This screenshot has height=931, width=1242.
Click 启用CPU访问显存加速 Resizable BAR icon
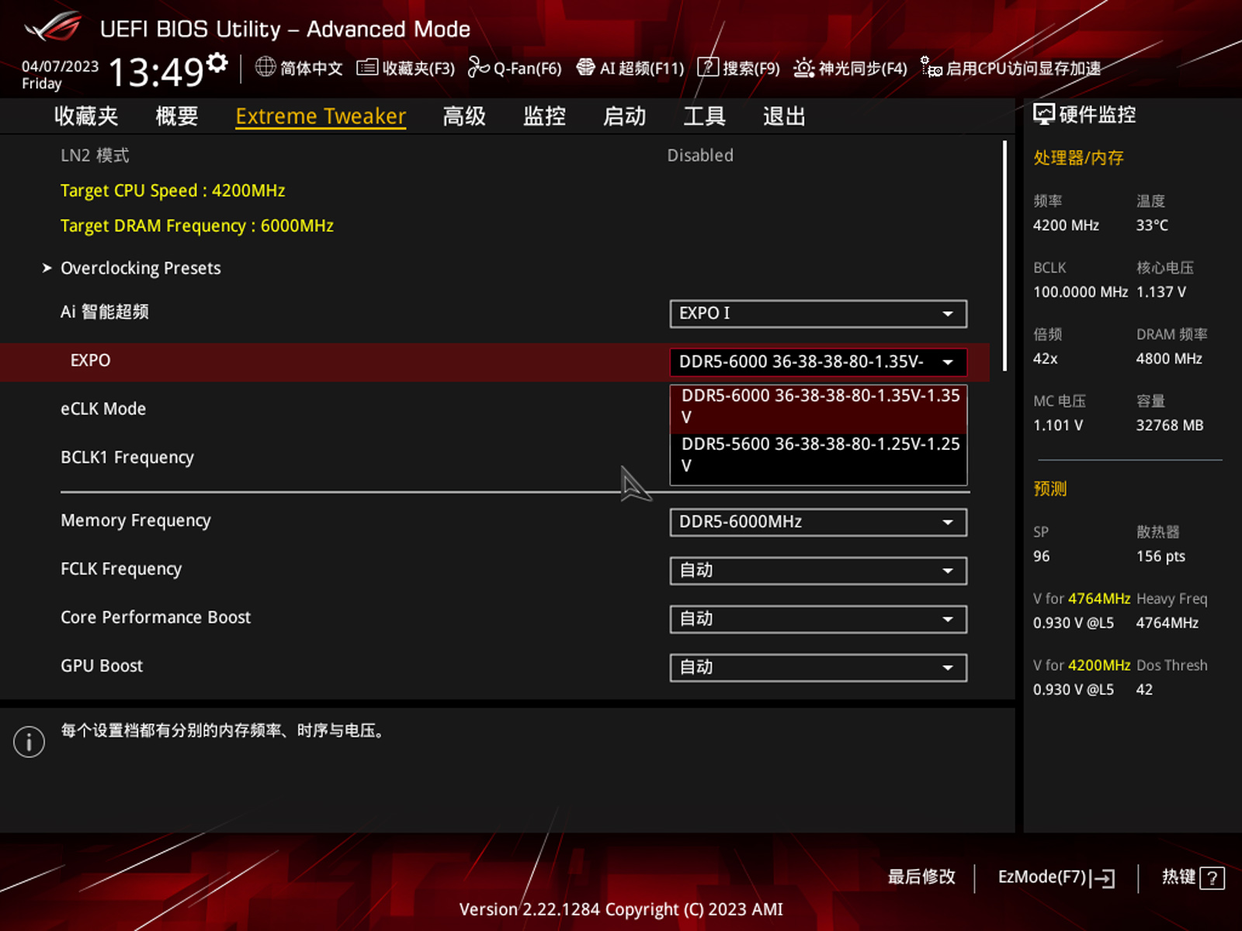(x=931, y=67)
